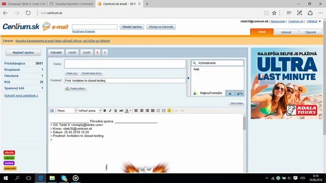The image size is (326, 183).
Task: Add a Kópia (cc) recipient
Action: 71,73
